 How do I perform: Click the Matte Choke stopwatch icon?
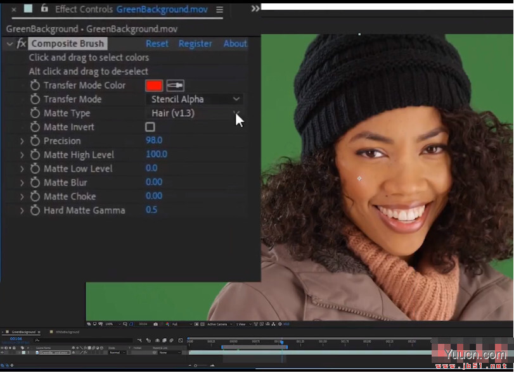click(x=35, y=197)
